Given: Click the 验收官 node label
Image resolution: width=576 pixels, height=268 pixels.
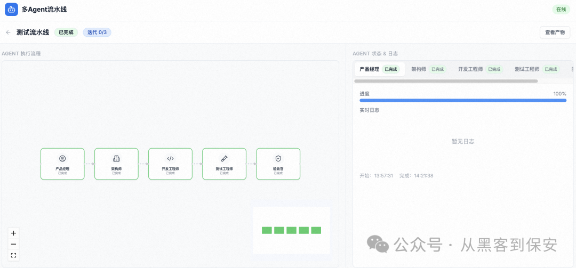Looking at the screenshot, I should (278, 169).
